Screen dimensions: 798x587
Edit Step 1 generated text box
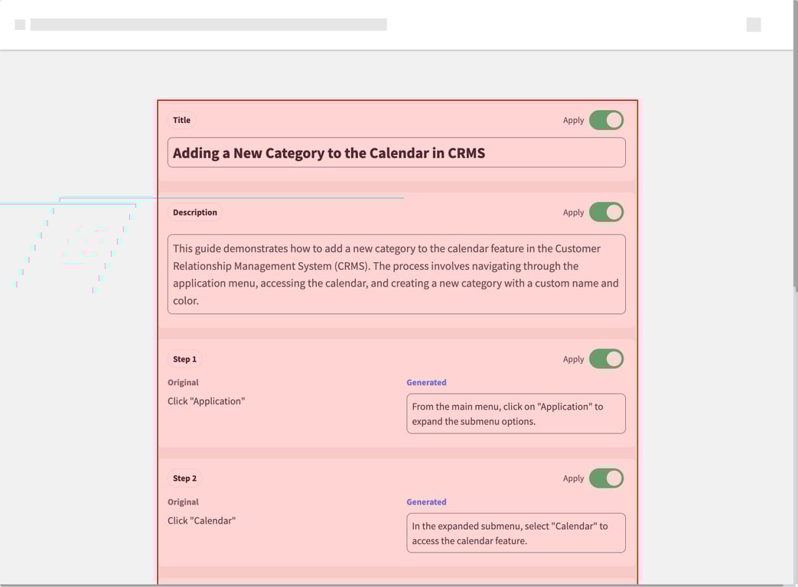516,413
